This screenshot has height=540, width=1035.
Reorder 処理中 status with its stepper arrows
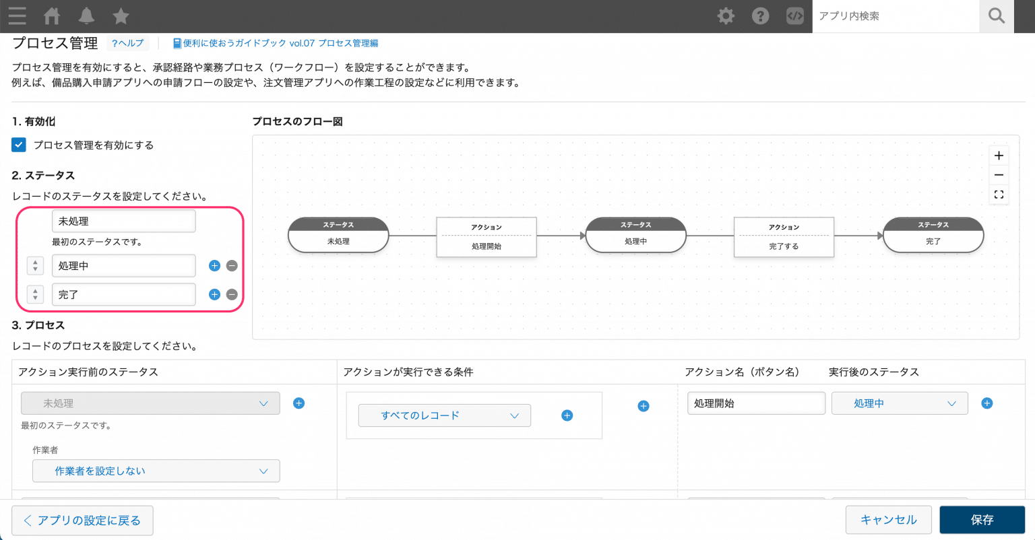click(x=35, y=266)
